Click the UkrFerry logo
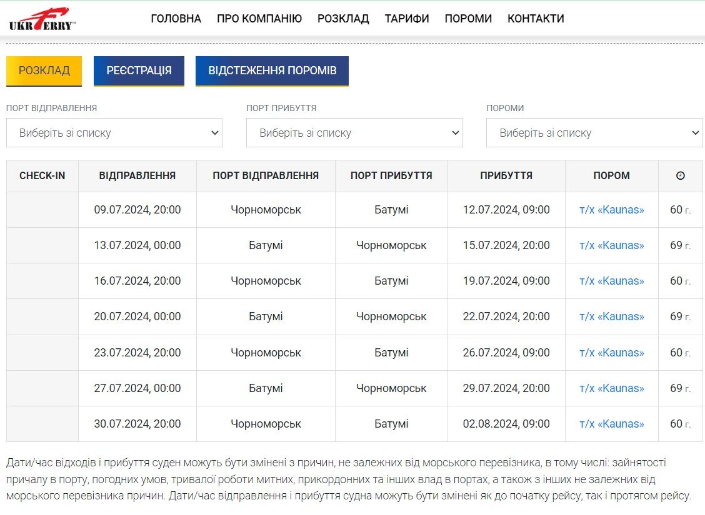Image resolution: width=705 pixels, height=515 pixels. click(x=42, y=19)
